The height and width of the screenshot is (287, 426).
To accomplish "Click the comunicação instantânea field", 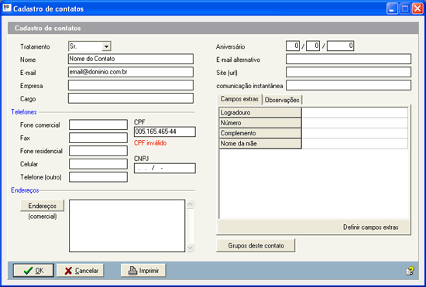I will coord(349,85).
